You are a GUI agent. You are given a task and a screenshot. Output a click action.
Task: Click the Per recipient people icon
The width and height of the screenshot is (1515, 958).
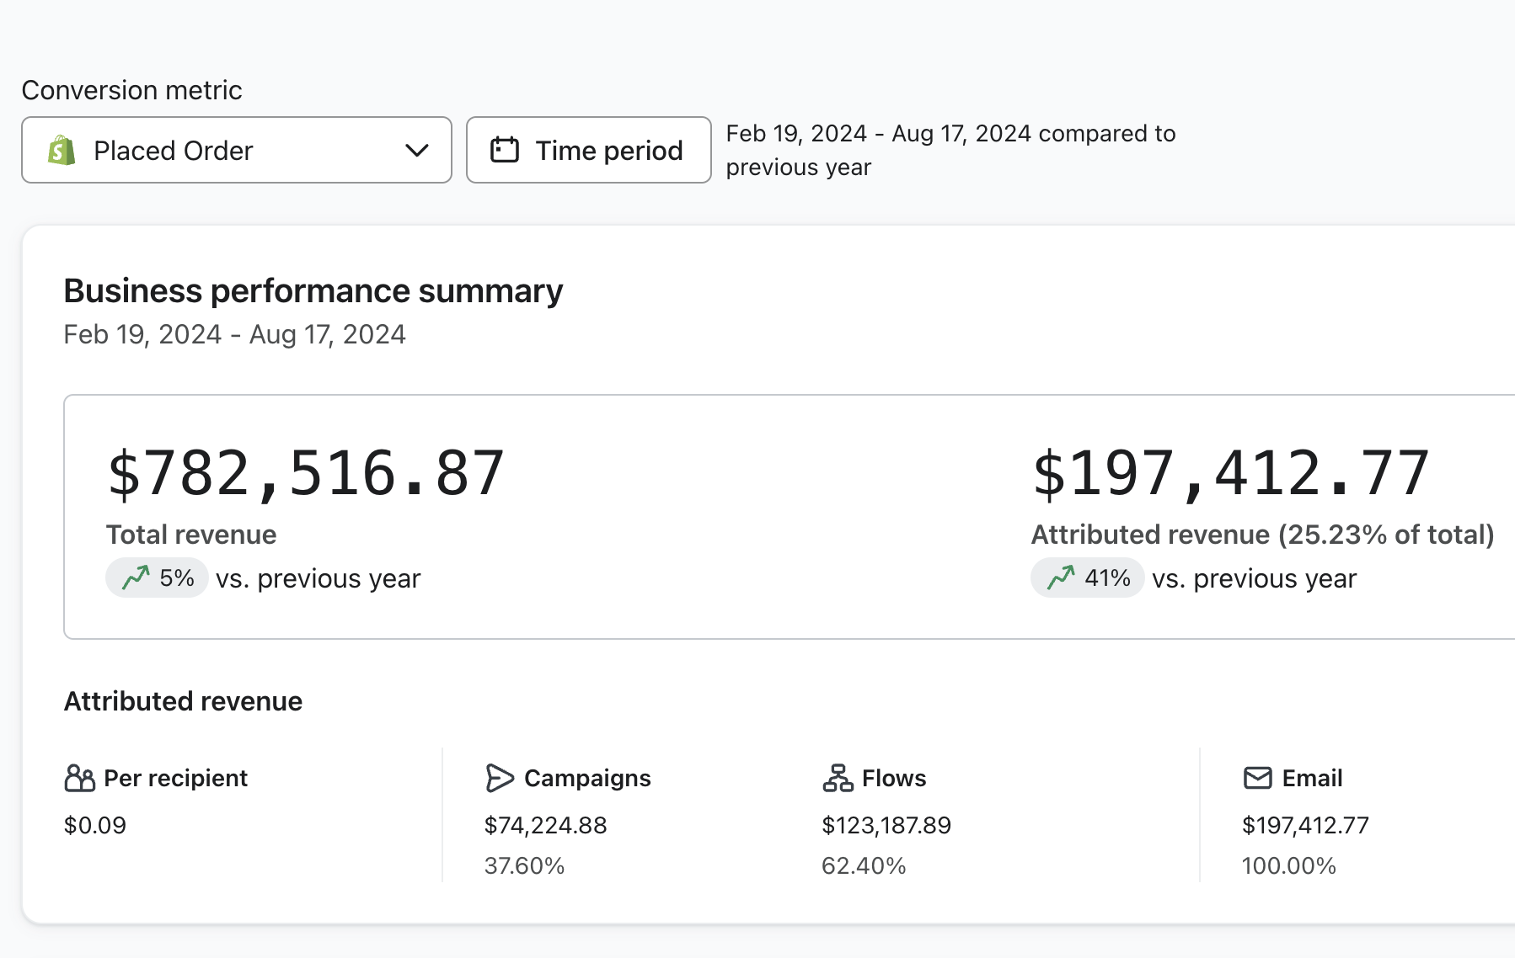click(79, 778)
